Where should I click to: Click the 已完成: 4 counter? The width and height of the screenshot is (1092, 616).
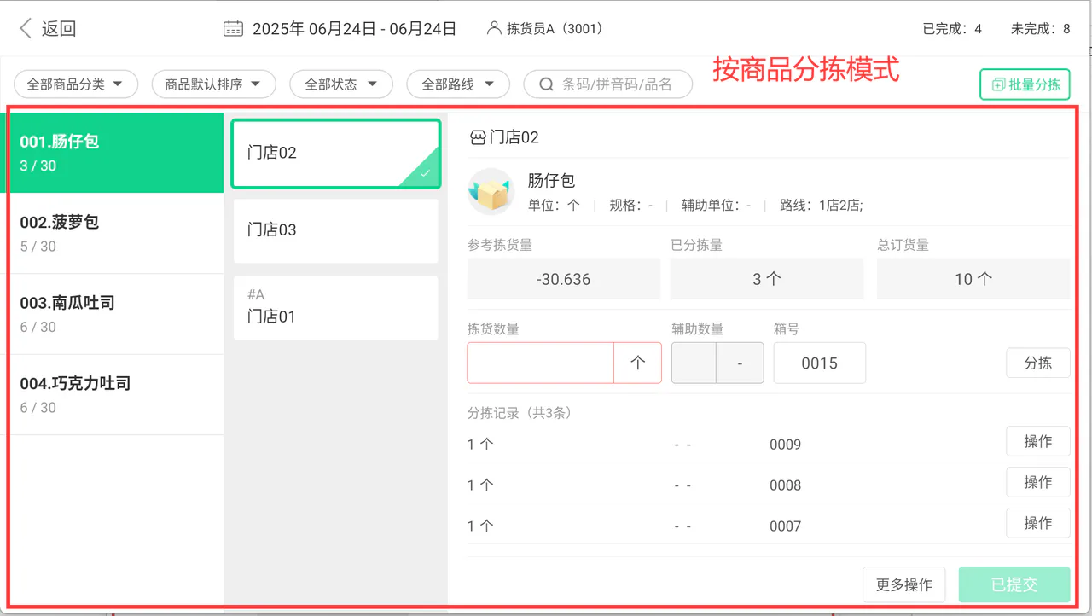pyautogui.click(x=952, y=28)
